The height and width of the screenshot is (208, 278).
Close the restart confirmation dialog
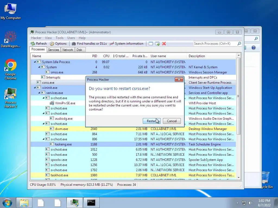coord(179,80)
